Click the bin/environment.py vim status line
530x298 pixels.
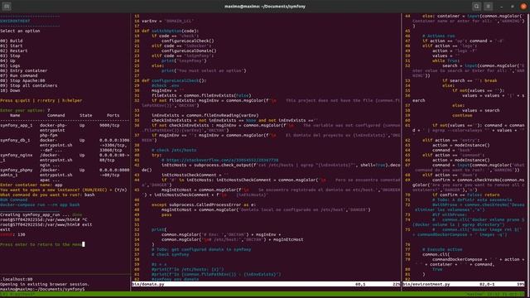tap(464, 284)
